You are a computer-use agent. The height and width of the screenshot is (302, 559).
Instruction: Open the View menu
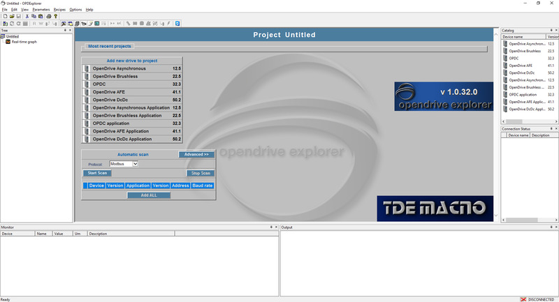[24, 10]
